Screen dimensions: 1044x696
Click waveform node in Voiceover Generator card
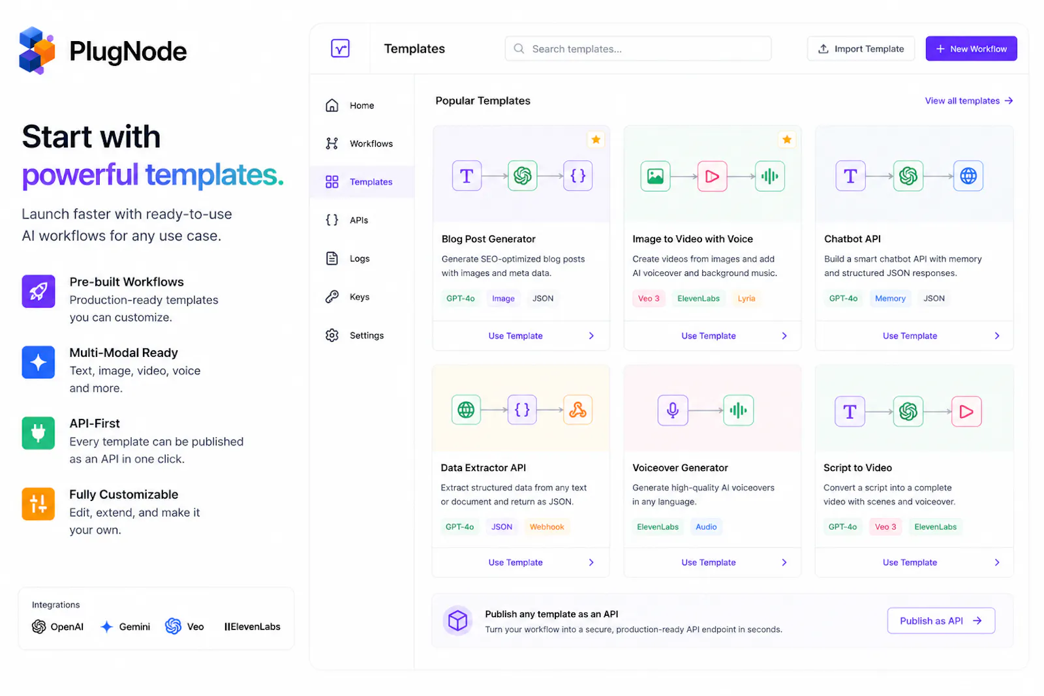(x=739, y=410)
